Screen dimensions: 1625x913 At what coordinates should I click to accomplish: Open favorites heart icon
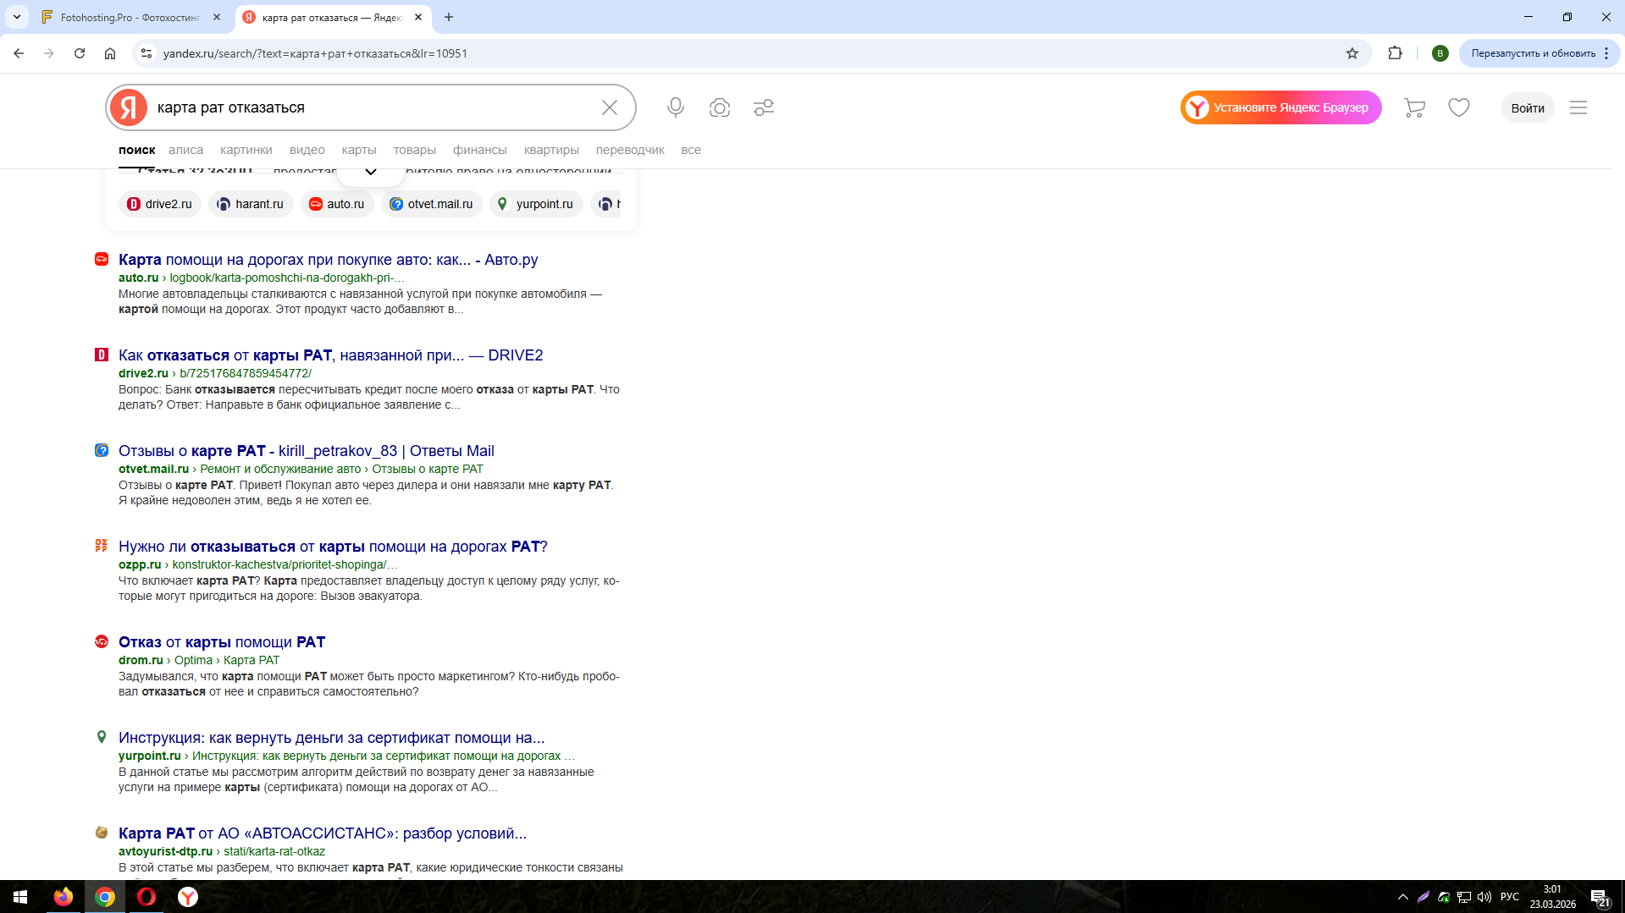click(x=1459, y=107)
